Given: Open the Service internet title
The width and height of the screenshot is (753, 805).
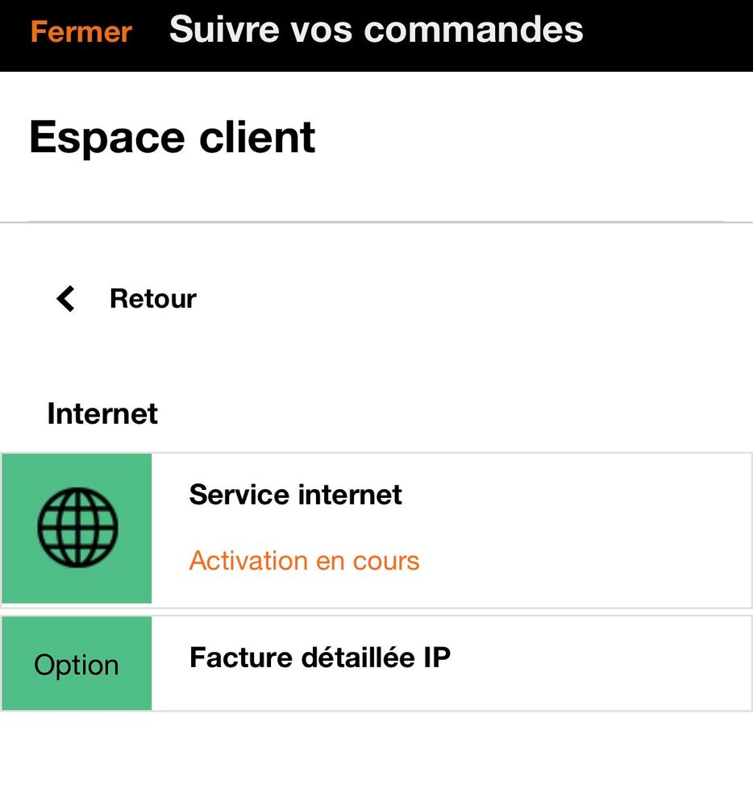Looking at the screenshot, I should tap(295, 495).
